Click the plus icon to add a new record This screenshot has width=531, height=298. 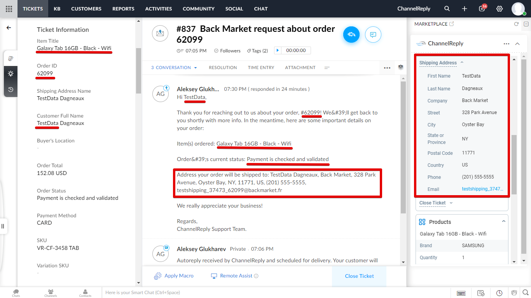coord(465,9)
